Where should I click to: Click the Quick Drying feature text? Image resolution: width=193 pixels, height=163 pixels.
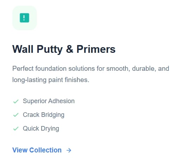click(41, 129)
